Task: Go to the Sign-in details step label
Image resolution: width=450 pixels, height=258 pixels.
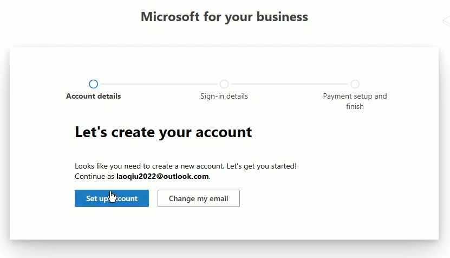Action: (x=224, y=96)
